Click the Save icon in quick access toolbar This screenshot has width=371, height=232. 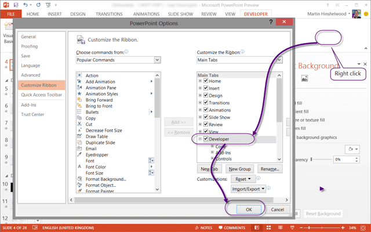[16, 5]
